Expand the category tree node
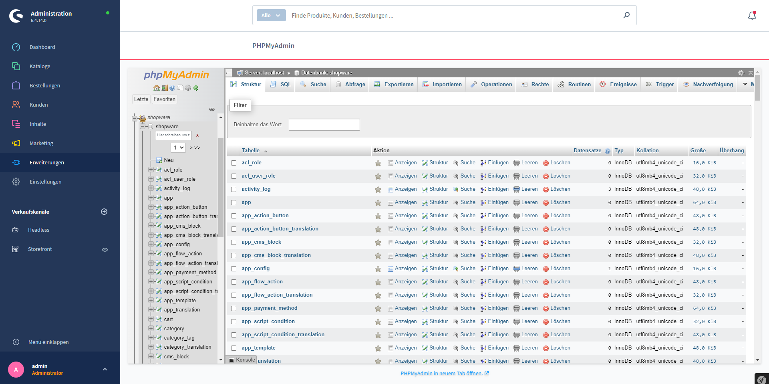Screen dimensions: 769x384 pos(151,328)
